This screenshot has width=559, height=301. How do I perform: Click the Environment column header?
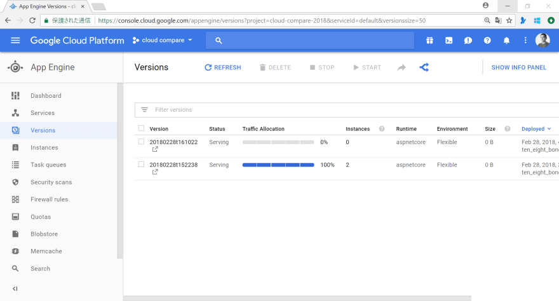point(452,129)
